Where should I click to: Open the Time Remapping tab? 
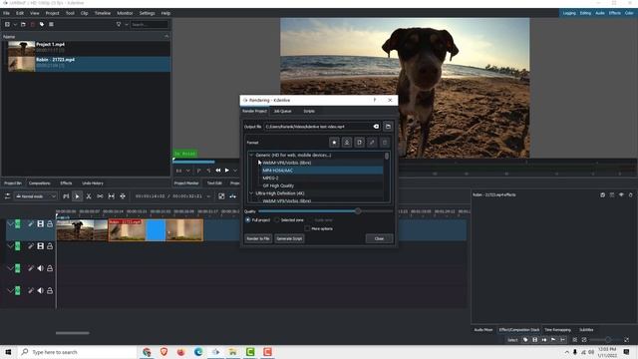click(557, 330)
